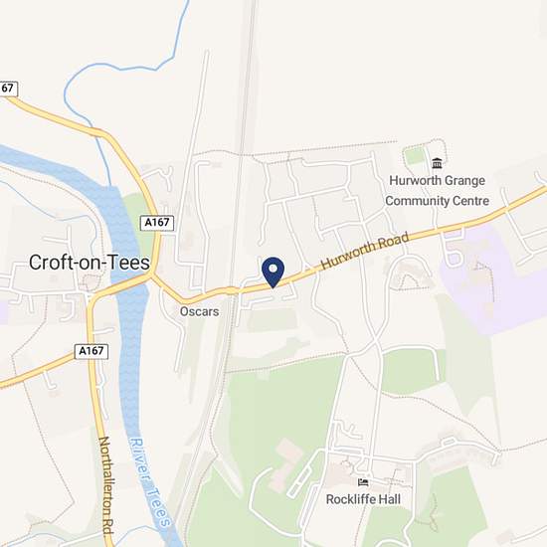Click the purple shaded area east of pin
Screen dimensions: 547x547
click(x=495, y=279)
